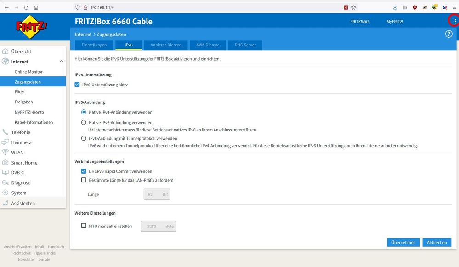Image resolution: width=459 pixels, height=267 pixels.
Task: Click the MTU byte input field
Action: click(x=159, y=226)
